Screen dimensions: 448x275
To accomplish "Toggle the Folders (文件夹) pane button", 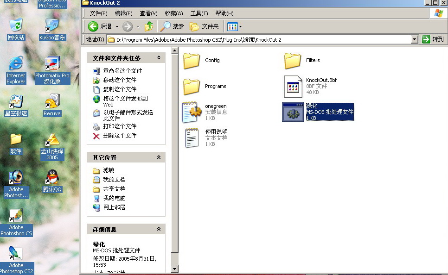I will pyautogui.click(x=205, y=26).
